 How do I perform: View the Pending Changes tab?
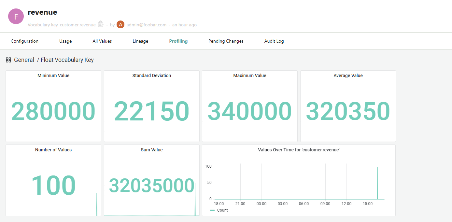(x=226, y=41)
